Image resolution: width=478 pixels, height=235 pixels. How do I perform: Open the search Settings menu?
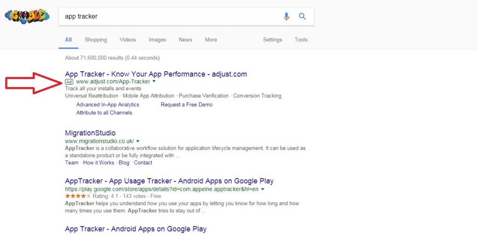click(x=272, y=40)
